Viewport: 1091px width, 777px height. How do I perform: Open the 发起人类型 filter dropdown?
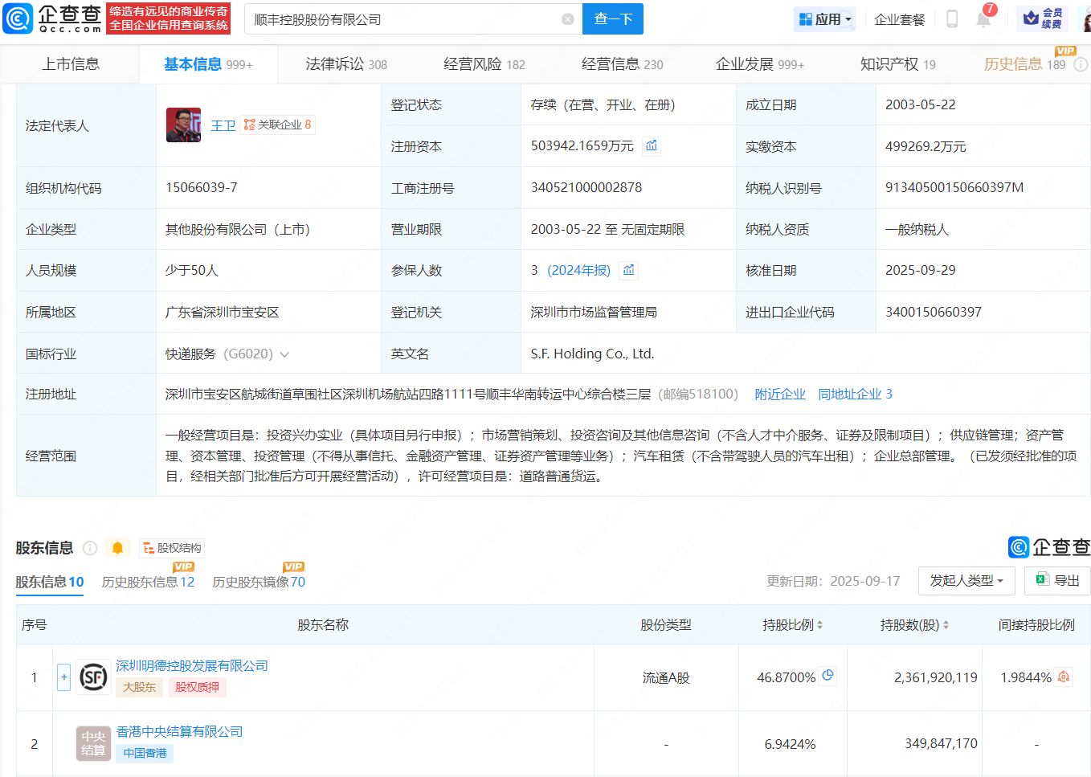(x=966, y=580)
